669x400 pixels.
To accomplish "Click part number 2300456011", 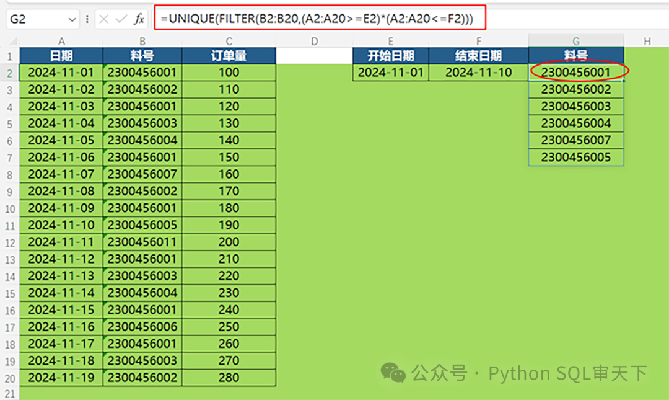I will click(x=142, y=242).
